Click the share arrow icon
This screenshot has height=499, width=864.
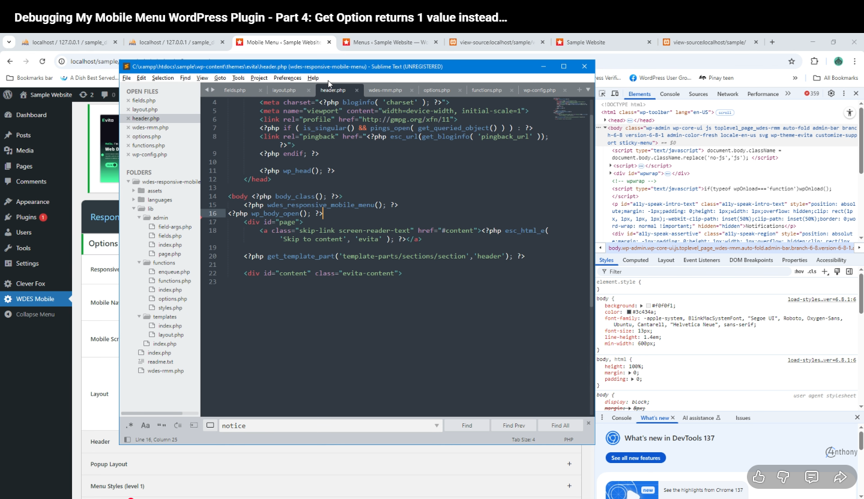[839, 477]
